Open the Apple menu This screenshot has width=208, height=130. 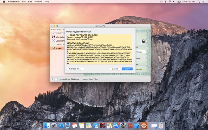pyautogui.click(x=4, y=2)
